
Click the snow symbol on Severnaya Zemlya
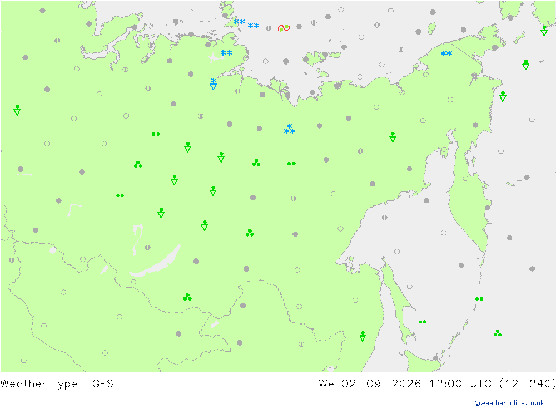click(x=239, y=22)
